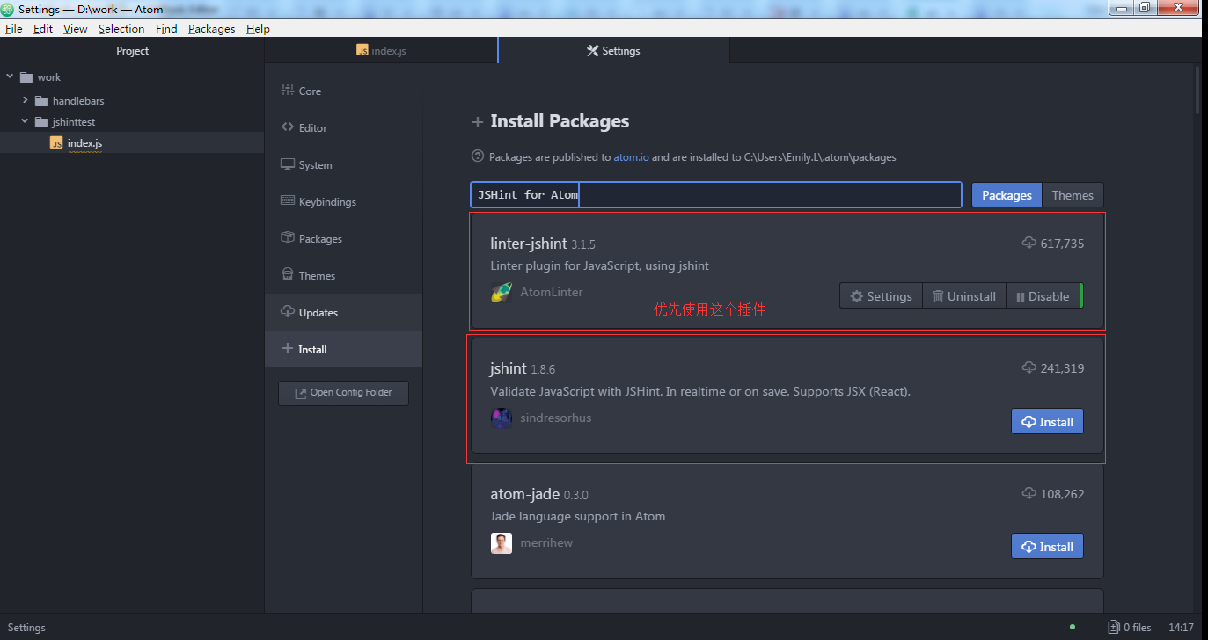Install the jshint package
The width and height of the screenshot is (1208, 640).
(x=1047, y=421)
